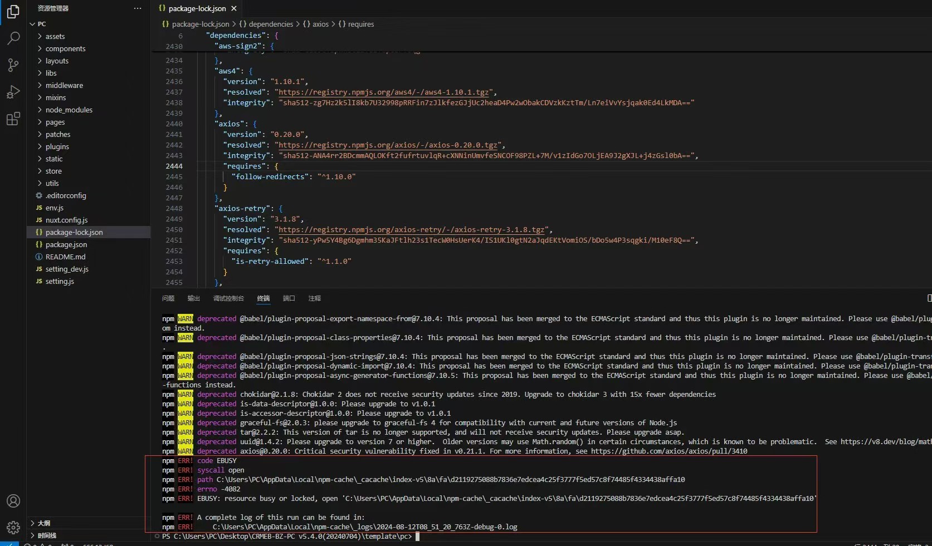Open the pages folder
This screenshot has width=932, height=546.
55,122
